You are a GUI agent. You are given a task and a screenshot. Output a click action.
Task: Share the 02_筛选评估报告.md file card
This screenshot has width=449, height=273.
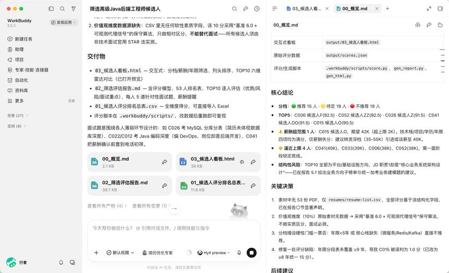coord(165,186)
